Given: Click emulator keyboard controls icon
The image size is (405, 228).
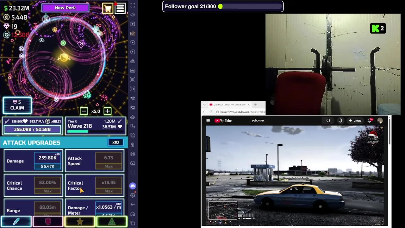Looking at the screenshot, I should 133,33.
